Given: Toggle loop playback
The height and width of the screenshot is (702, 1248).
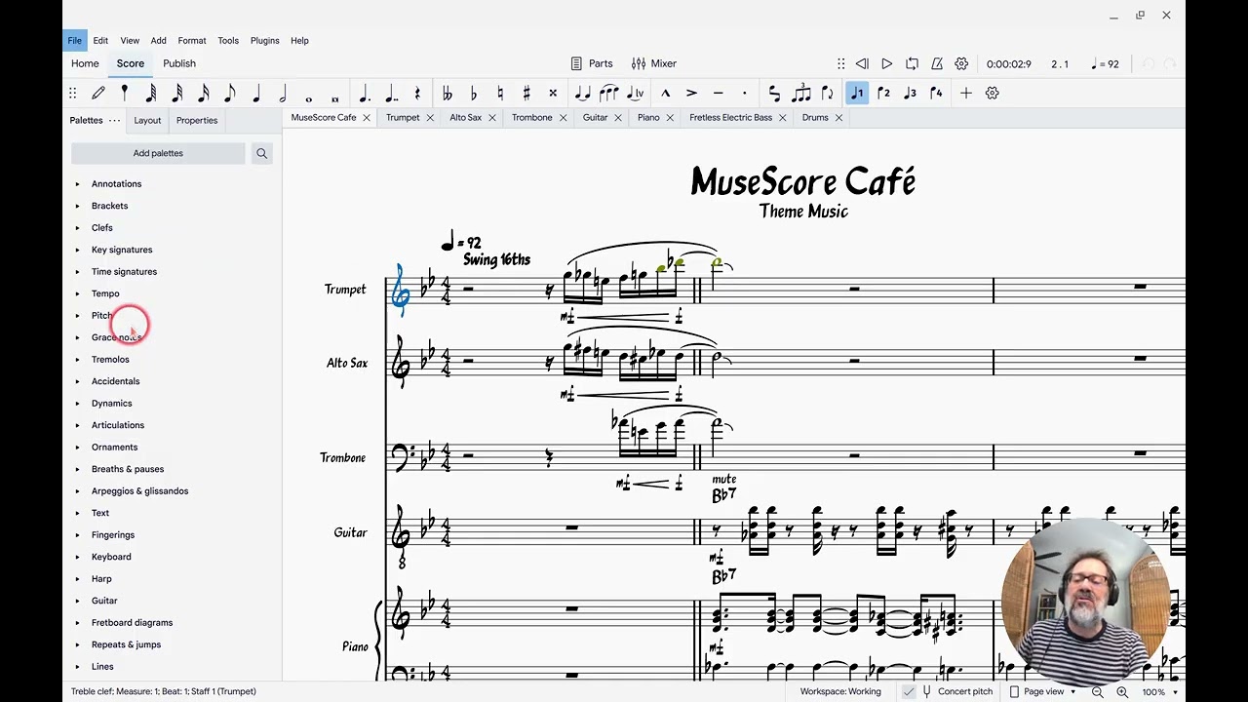Looking at the screenshot, I should [912, 63].
